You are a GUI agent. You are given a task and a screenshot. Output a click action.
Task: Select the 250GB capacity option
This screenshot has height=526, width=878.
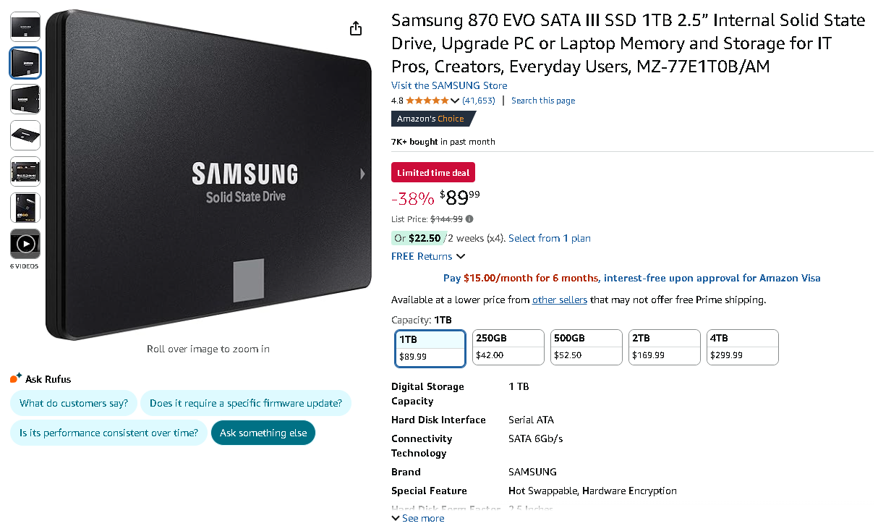pyautogui.click(x=508, y=347)
